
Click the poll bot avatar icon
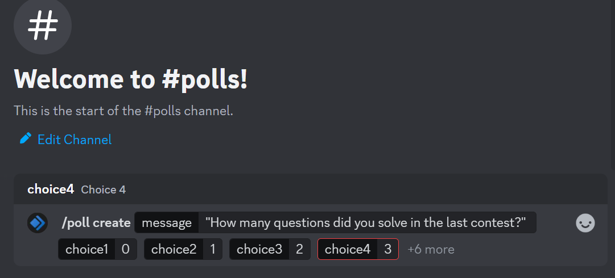[37, 223]
